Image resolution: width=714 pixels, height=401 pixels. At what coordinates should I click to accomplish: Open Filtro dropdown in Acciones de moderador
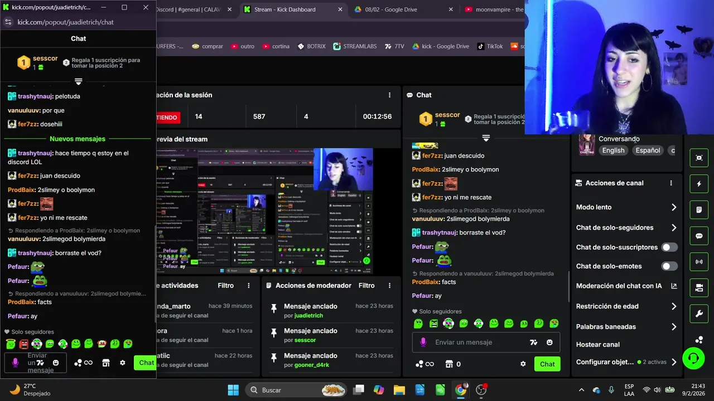pos(366,285)
